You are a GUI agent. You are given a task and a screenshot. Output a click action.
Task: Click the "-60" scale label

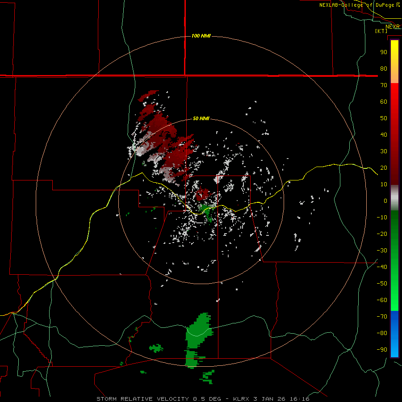[382, 300]
